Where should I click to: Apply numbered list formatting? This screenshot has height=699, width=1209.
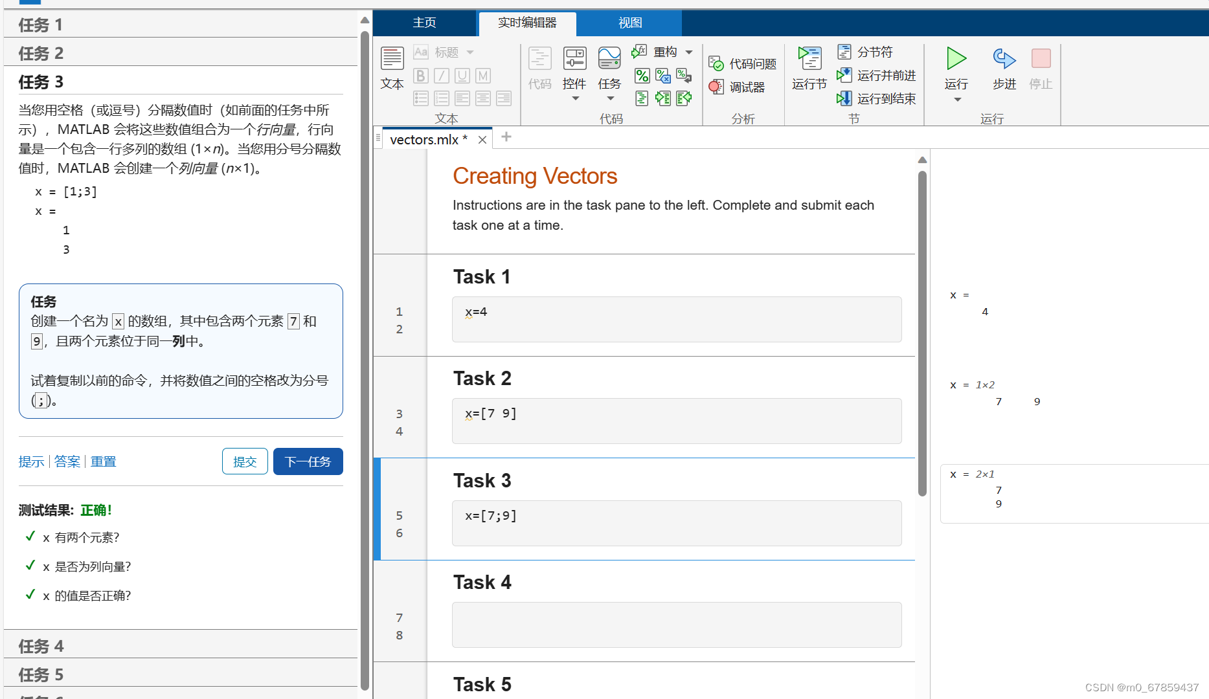click(442, 98)
